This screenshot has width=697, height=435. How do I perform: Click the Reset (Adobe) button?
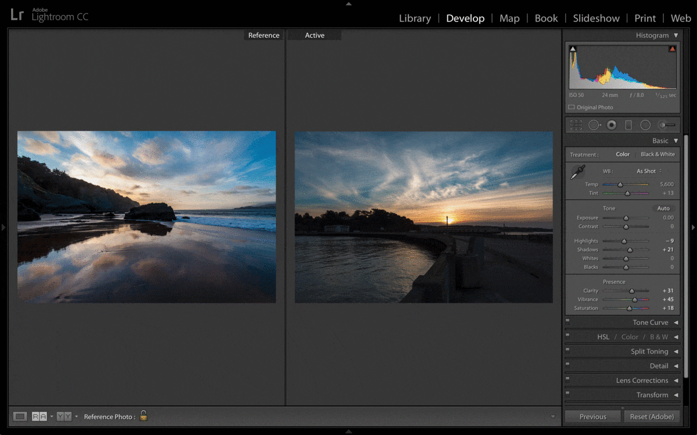pos(652,416)
